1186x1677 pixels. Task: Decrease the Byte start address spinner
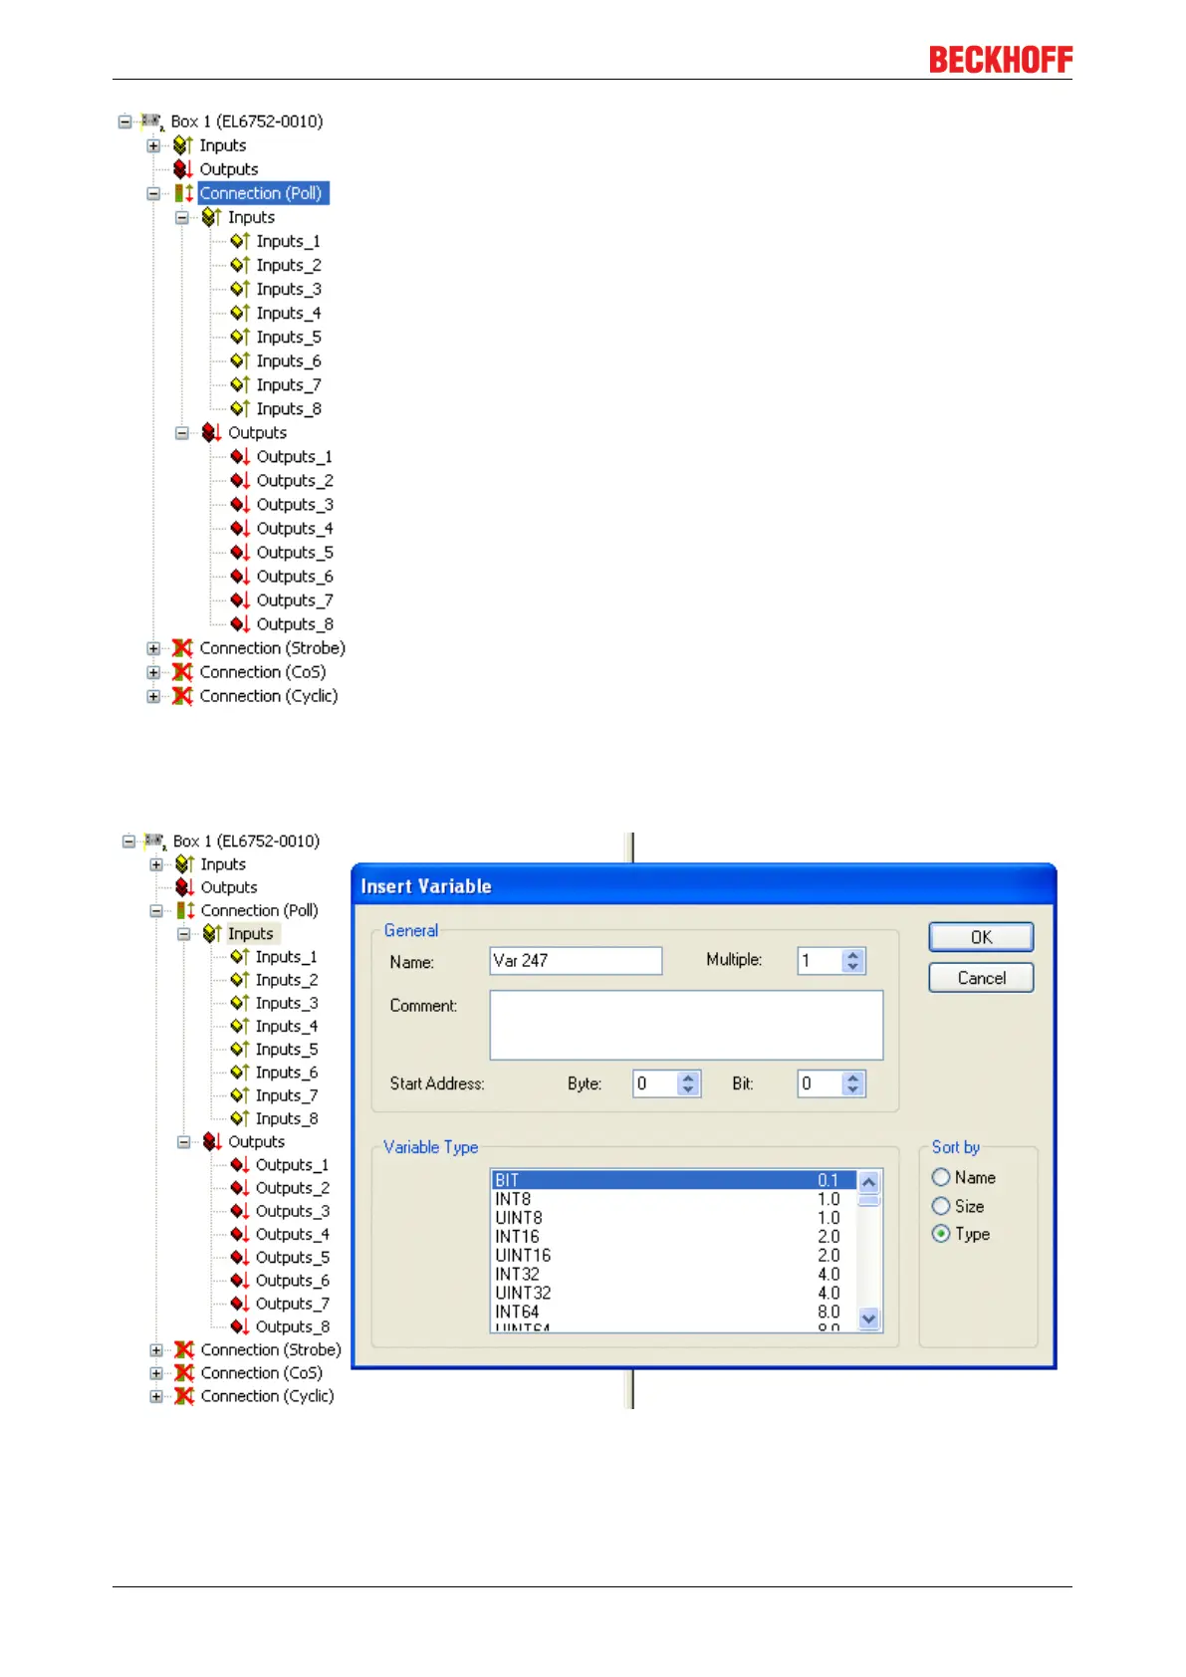(689, 1089)
